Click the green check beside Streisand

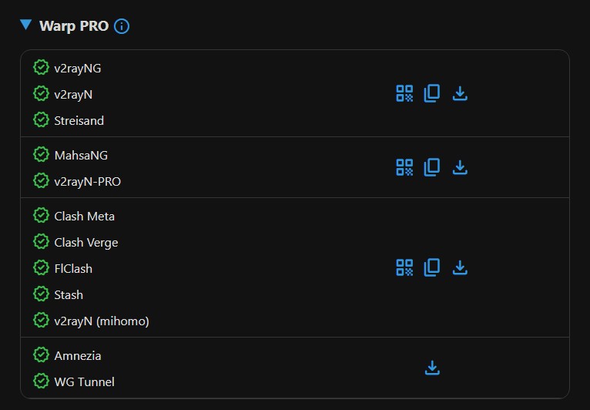[x=41, y=120]
